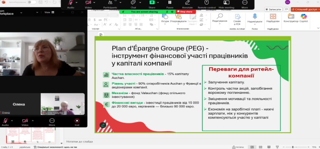Open More options in Zoom meeting window

pyautogui.click(x=52, y=122)
